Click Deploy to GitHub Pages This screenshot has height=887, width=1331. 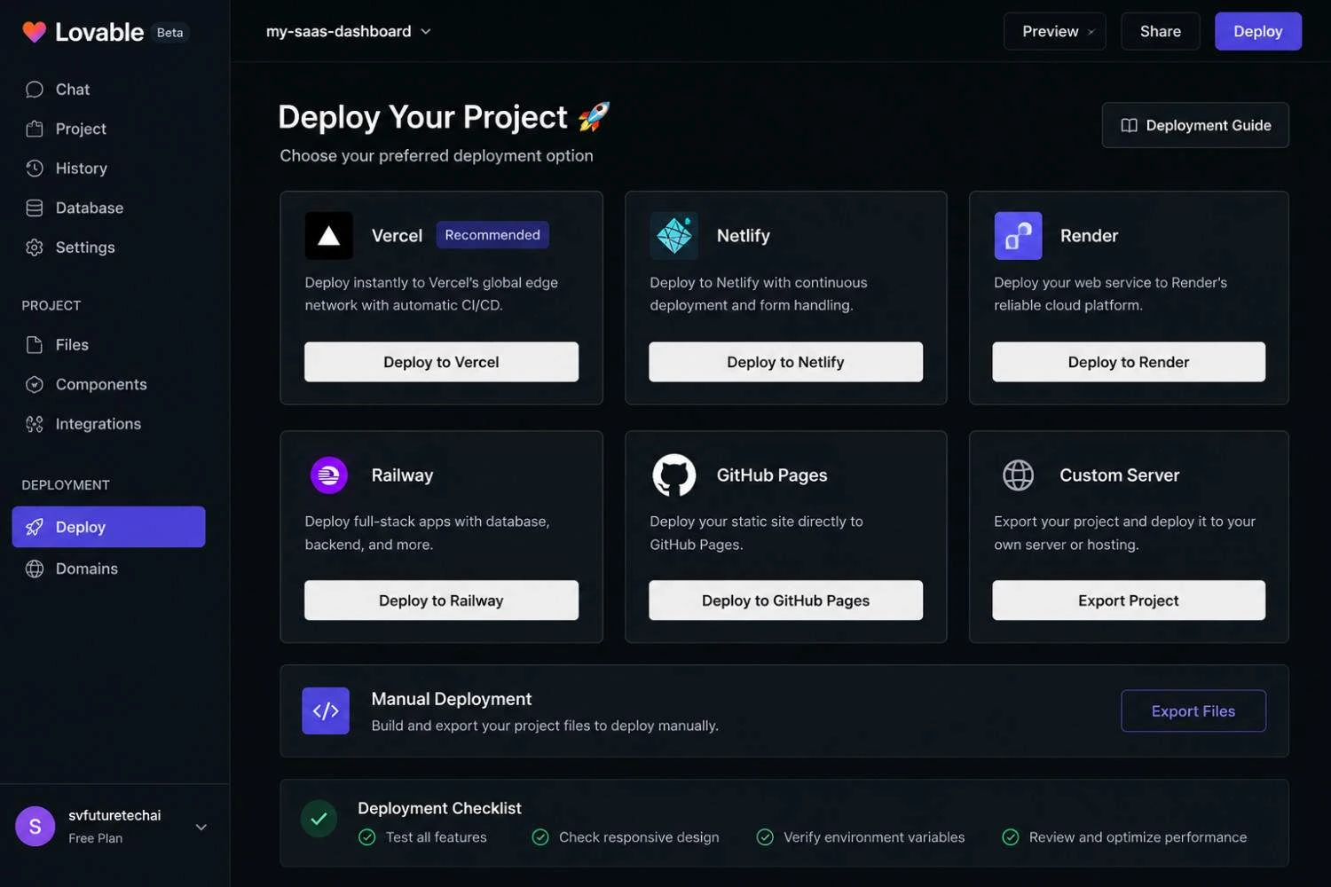(x=785, y=600)
